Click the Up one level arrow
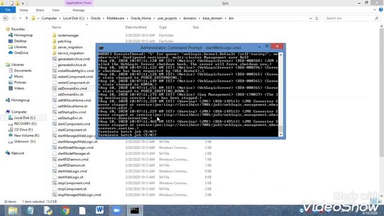The image size is (384, 216). pyautogui.click(x=26, y=19)
